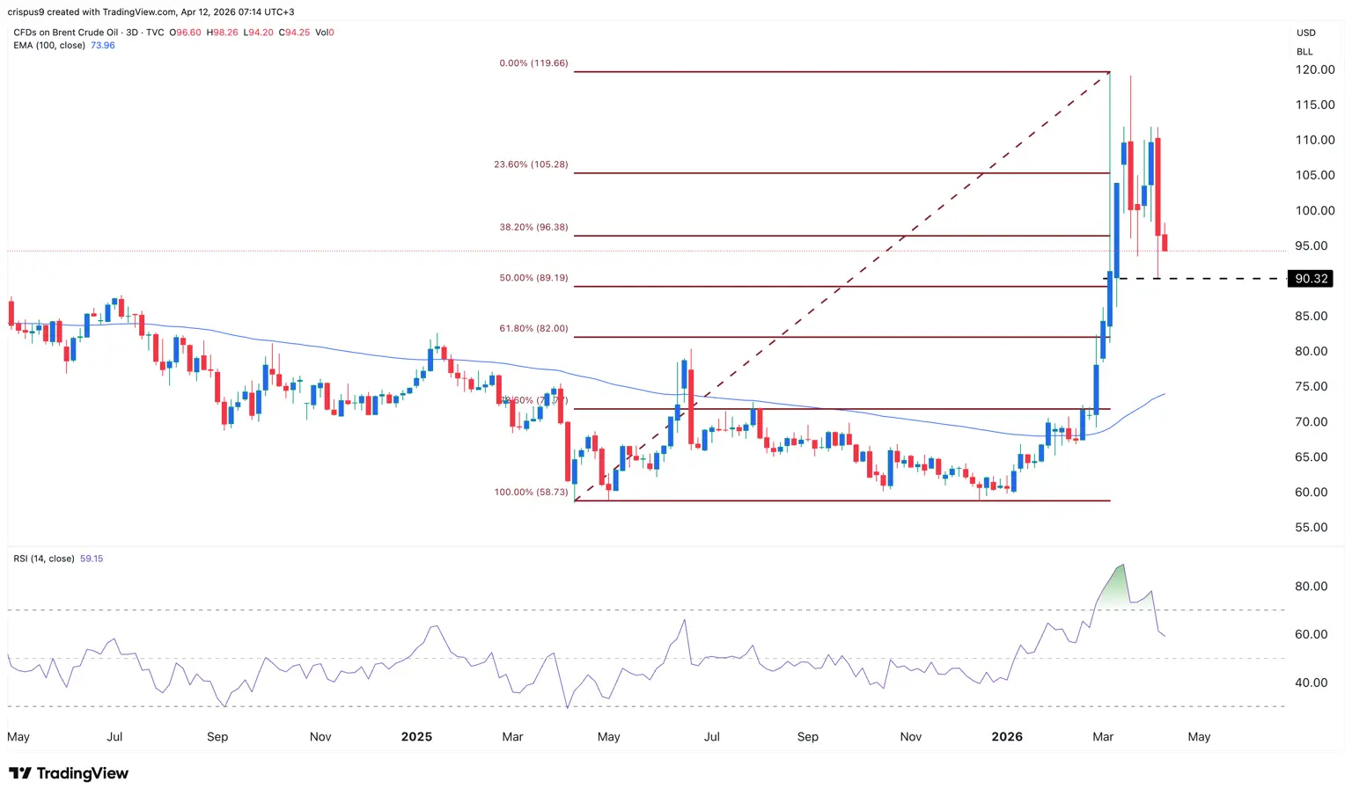Screen dimensions: 1352x796
Task: Click the EMA (100, close) indicator label
Action: (49, 45)
